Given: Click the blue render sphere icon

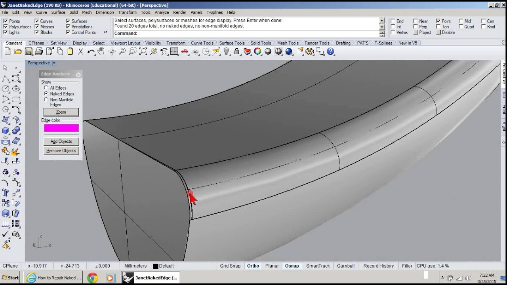Looking at the screenshot, I should tap(289, 51).
